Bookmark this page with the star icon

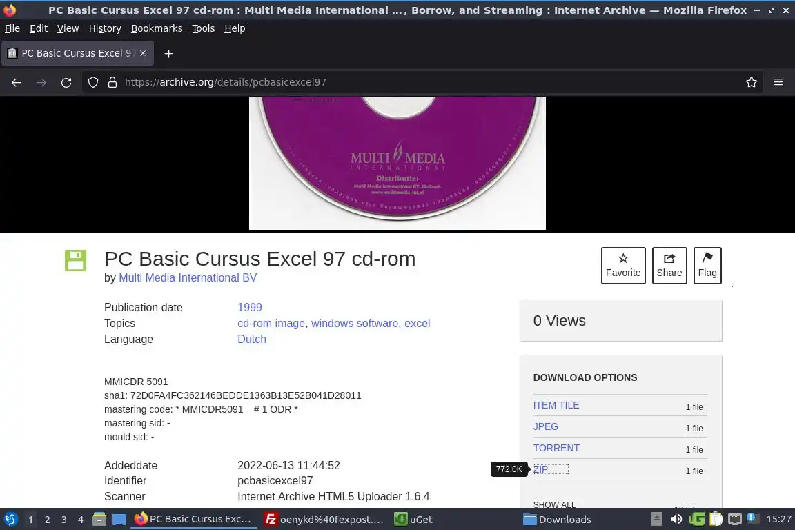tap(752, 82)
